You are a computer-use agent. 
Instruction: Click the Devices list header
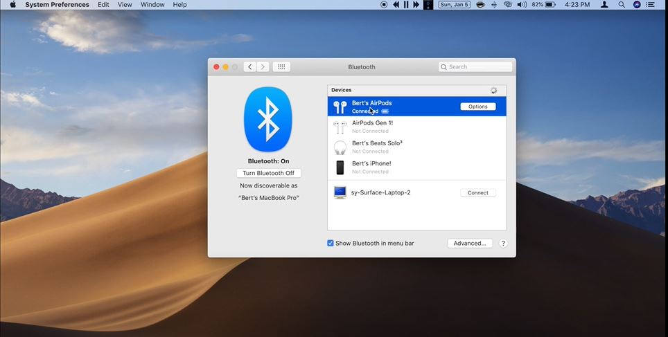[416, 90]
